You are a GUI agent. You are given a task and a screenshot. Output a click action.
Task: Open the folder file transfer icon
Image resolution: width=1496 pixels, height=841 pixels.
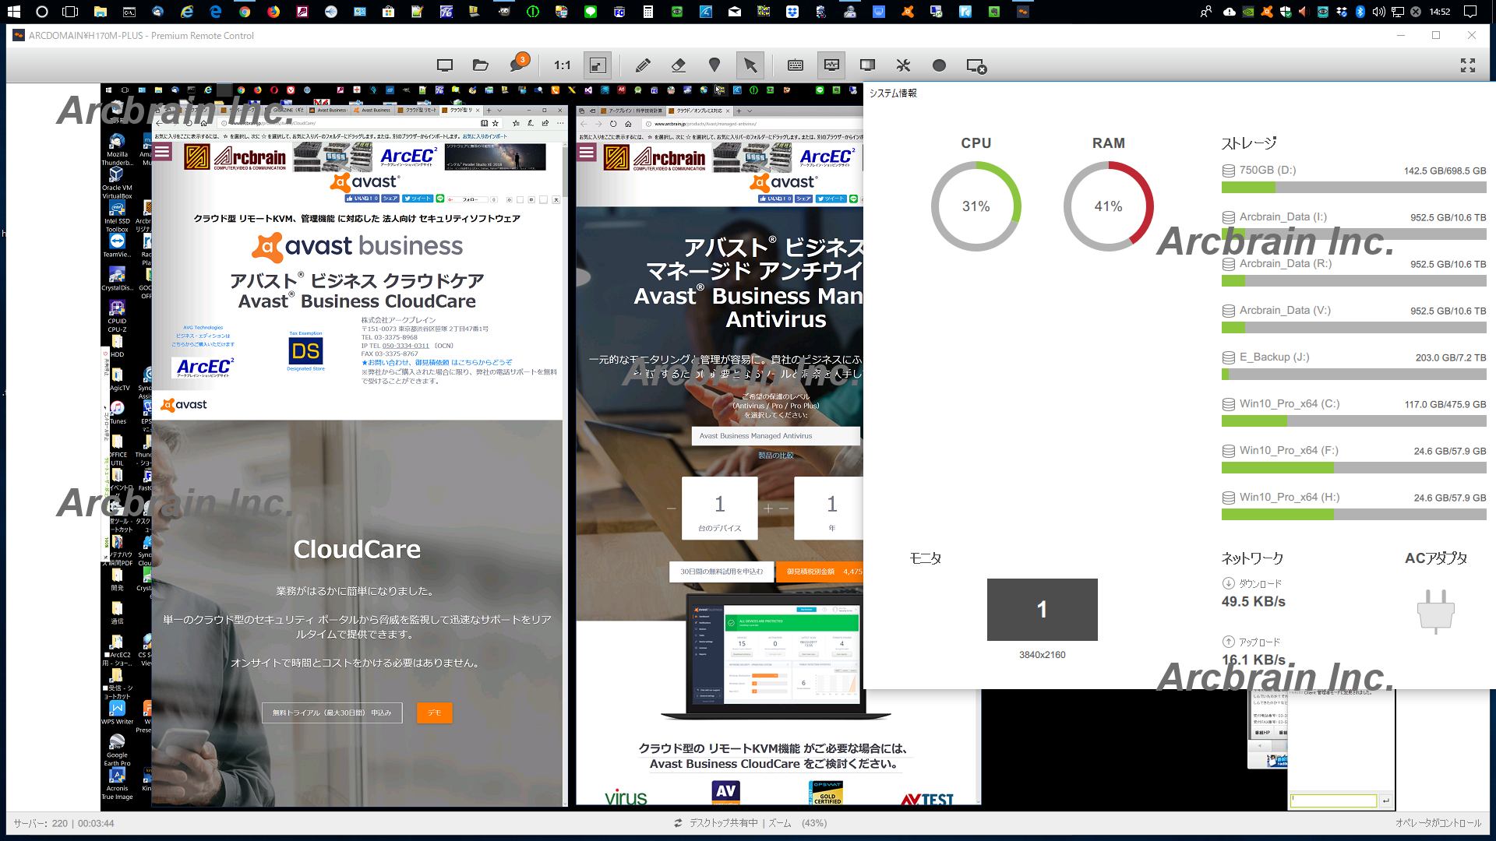click(481, 65)
